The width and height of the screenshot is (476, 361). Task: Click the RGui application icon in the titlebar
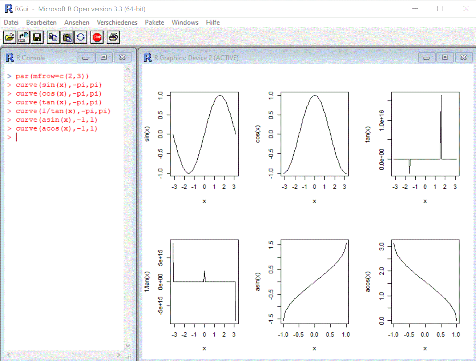8,8
